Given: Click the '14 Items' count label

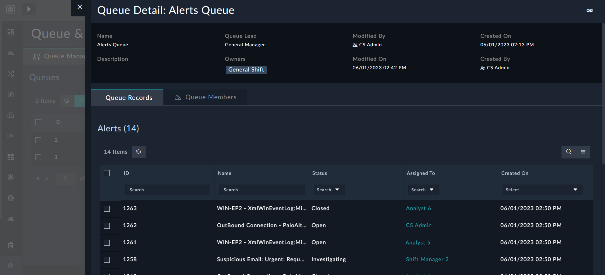Looking at the screenshot, I should tap(116, 152).
